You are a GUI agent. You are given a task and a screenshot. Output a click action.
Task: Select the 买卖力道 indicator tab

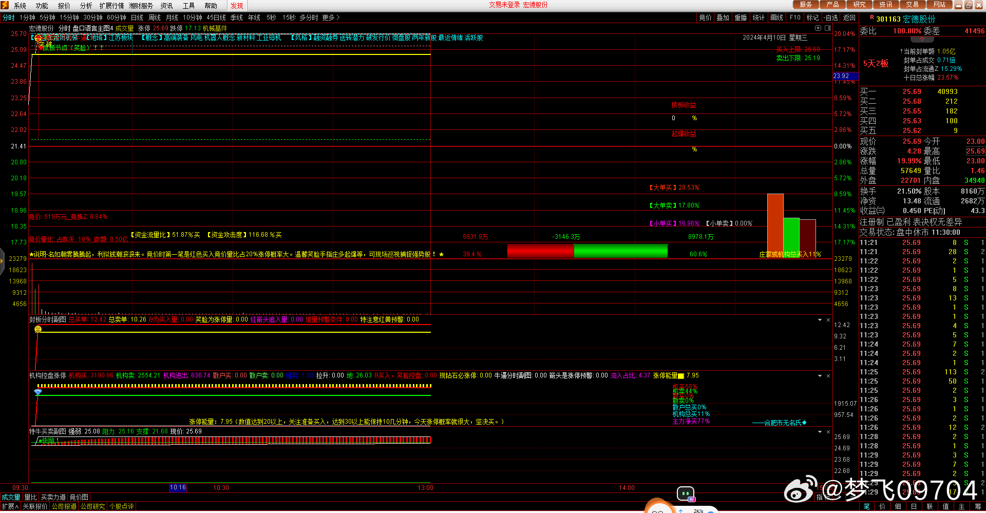click(x=53, y=497)
